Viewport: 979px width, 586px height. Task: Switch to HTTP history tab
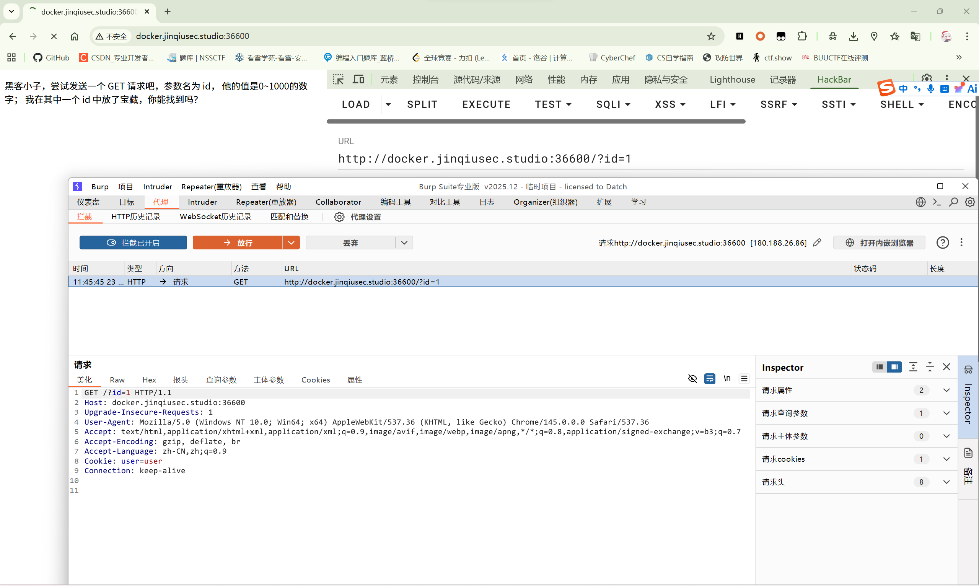pos(135,217)
